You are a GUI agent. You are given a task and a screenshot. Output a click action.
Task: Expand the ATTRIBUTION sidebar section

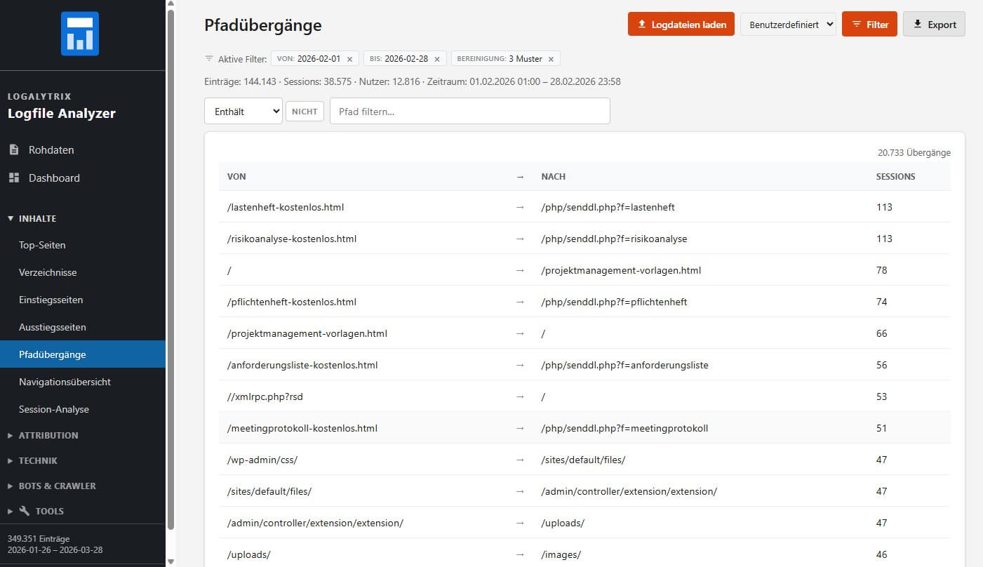(x=48, y=435)
